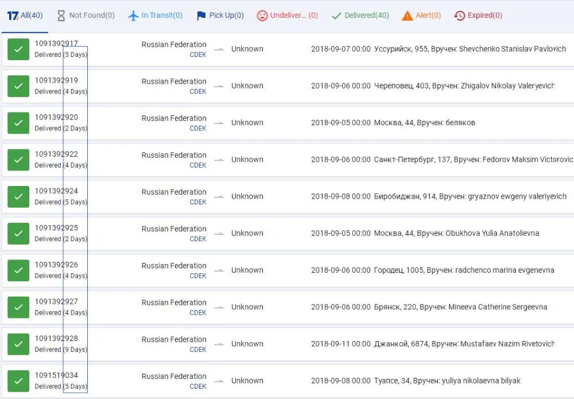The width and height of the screenshot is (574, 399).
Task: Show the Delivered(40) tab
Action: pos(360,16)
